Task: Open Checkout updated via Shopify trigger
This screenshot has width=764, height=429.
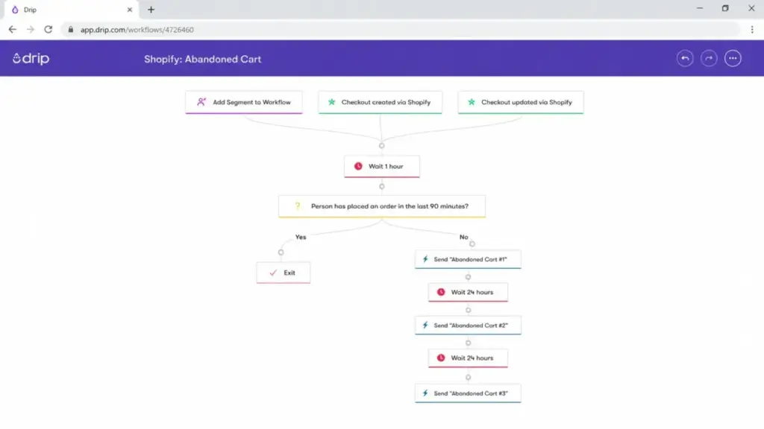Action: (x=520, y=102)
